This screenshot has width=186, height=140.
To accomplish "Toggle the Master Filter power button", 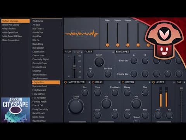I will [65, 82].
